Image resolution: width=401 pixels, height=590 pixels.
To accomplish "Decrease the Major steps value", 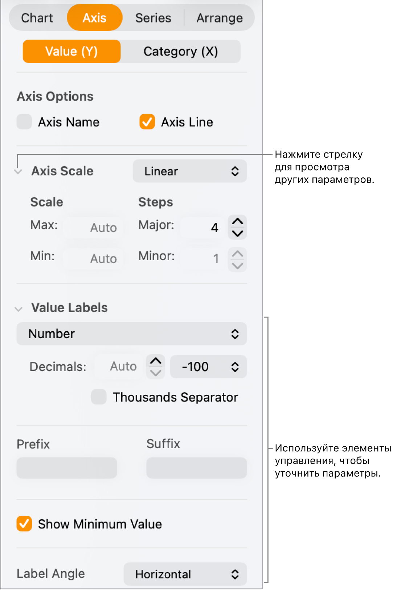I will pos(237,233).
